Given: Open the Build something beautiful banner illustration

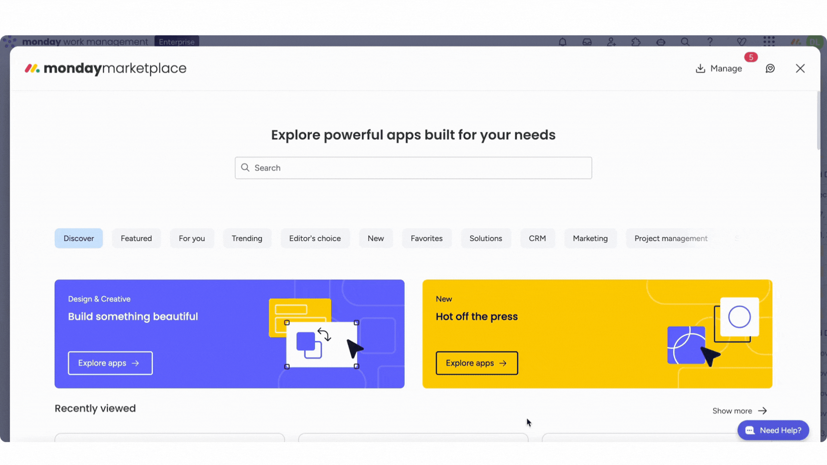Looking at the screenshot, I should tap(317, 334).
